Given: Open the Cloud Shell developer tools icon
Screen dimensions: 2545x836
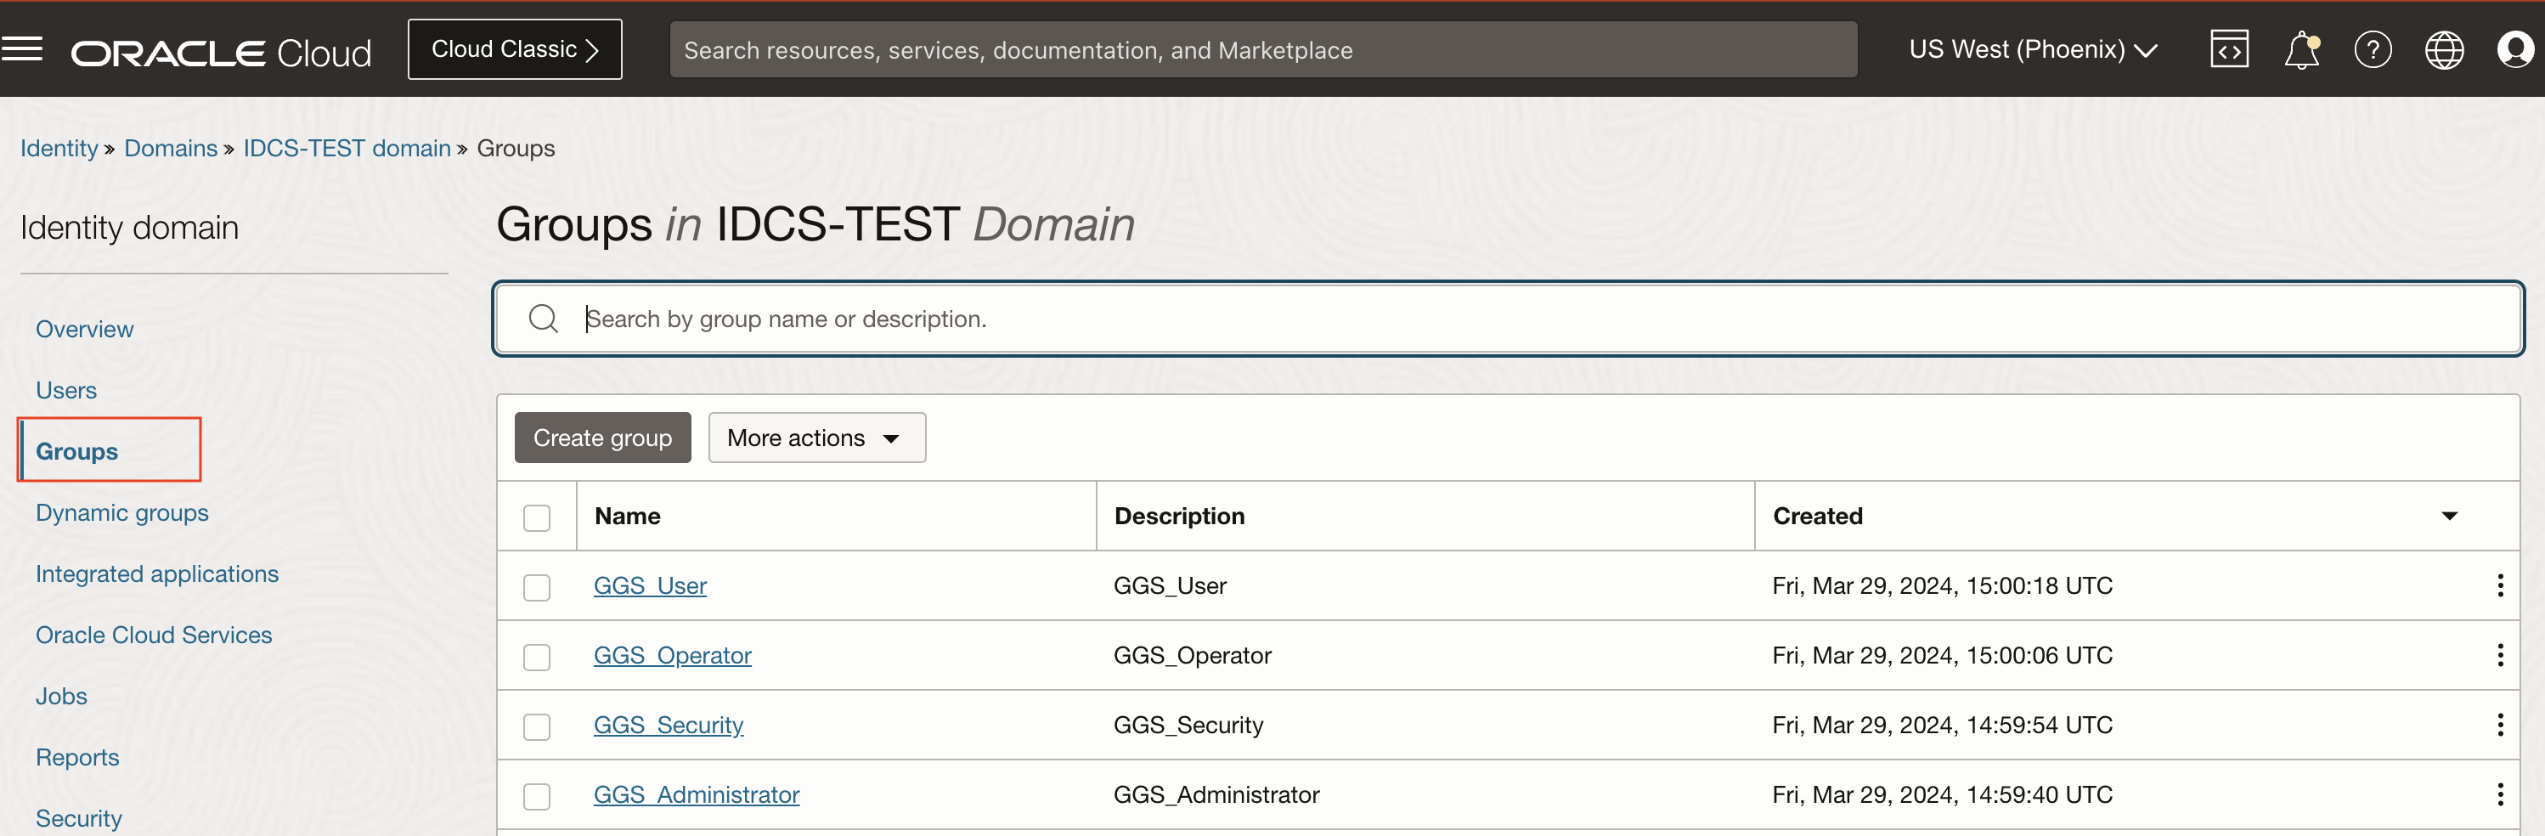Looking at the screenshot, I should tap(2229, 49).
